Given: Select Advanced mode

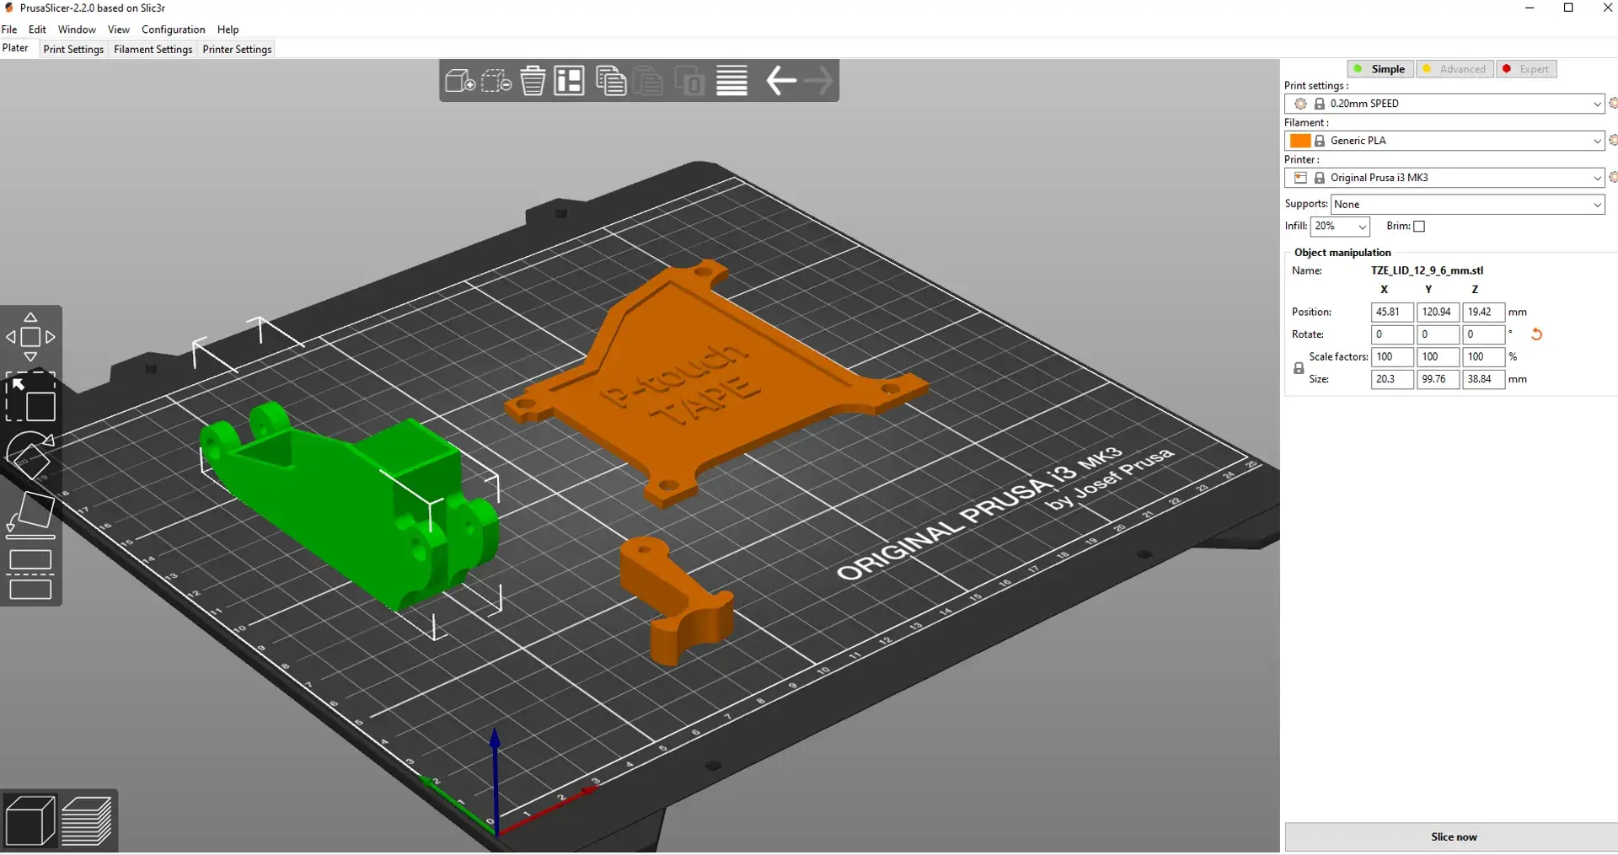Looking at the screenshot, I should coord(1455,69).
